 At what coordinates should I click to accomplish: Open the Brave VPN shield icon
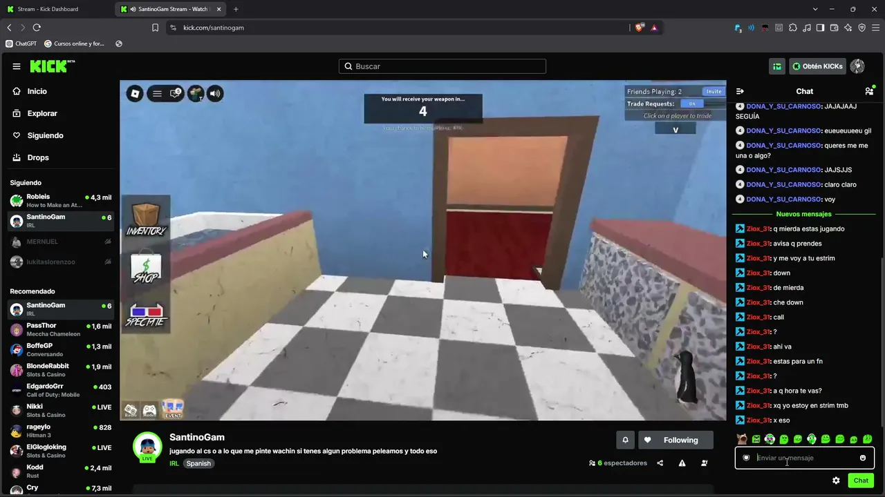click(861, 28)
